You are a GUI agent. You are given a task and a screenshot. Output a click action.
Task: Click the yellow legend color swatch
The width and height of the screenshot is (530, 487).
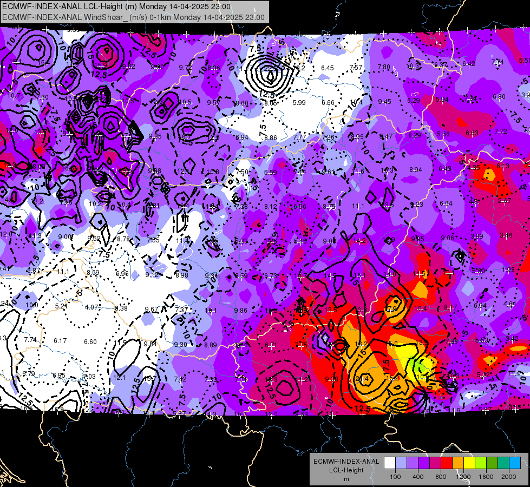(469, 463)
